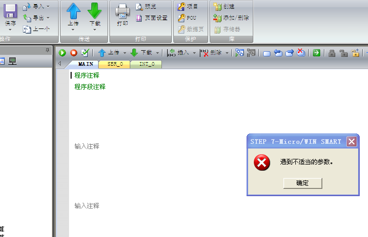
Task: Expand the toolbar Upload dropdown arrow
Action: pyautogui.click(x=125, y=53)
